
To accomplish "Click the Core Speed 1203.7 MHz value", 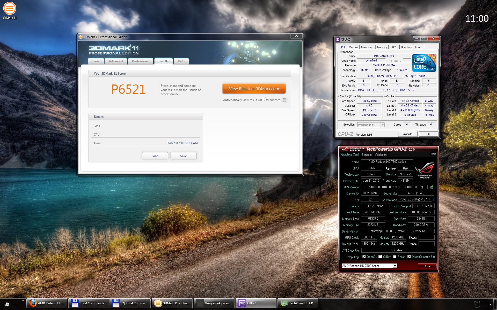I will [x=369, y=101].
